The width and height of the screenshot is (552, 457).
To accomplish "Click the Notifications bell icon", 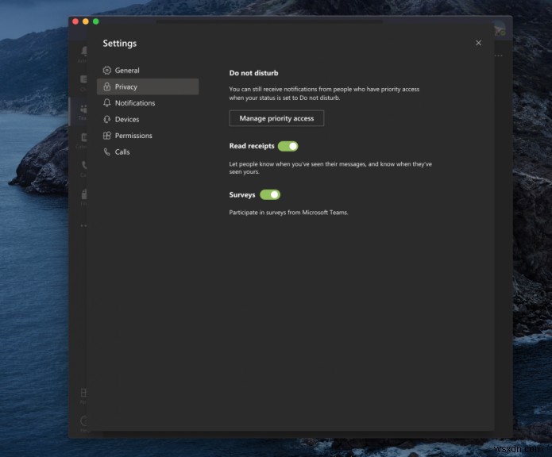I will 107,102.
